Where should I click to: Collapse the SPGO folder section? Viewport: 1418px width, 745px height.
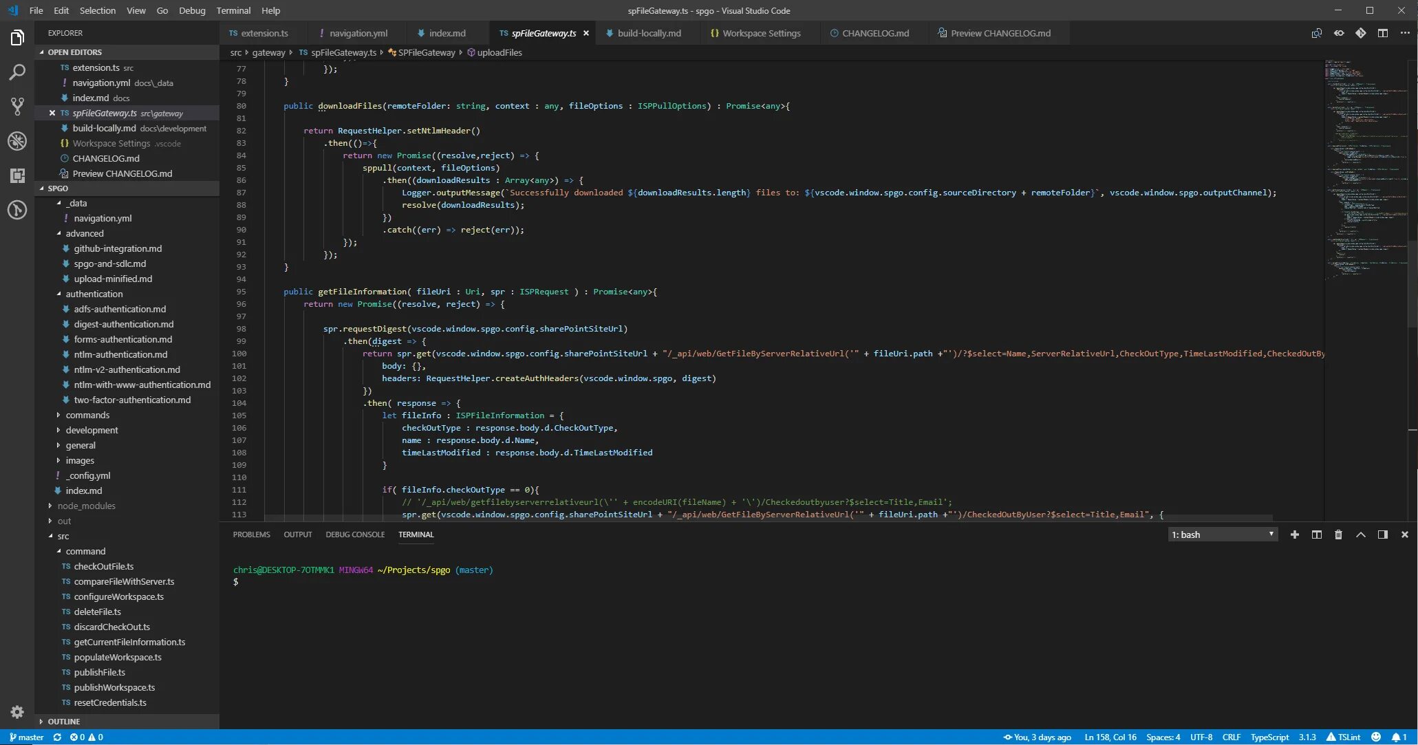pyautogui.click(x=127, y=188)
